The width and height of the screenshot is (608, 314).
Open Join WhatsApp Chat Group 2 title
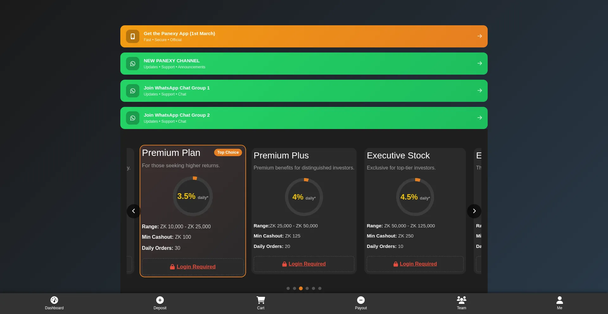pyautogui.click(x=177, y=115)
